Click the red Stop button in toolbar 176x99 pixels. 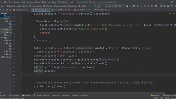(152, 6)
